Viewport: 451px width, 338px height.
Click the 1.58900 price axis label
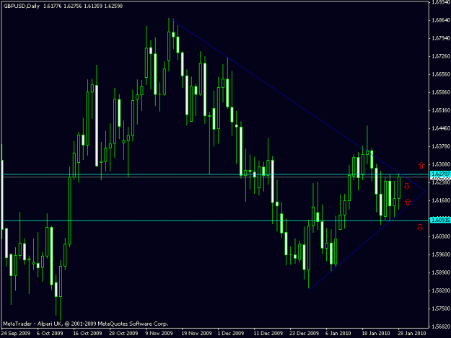pyautogui.click(x=441, y=272)
